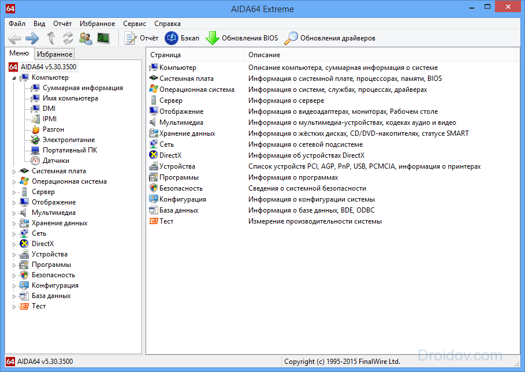Collapse the Компьютер tree node
Viewport: 525px width, 372px height.
[x=14, y=77]
